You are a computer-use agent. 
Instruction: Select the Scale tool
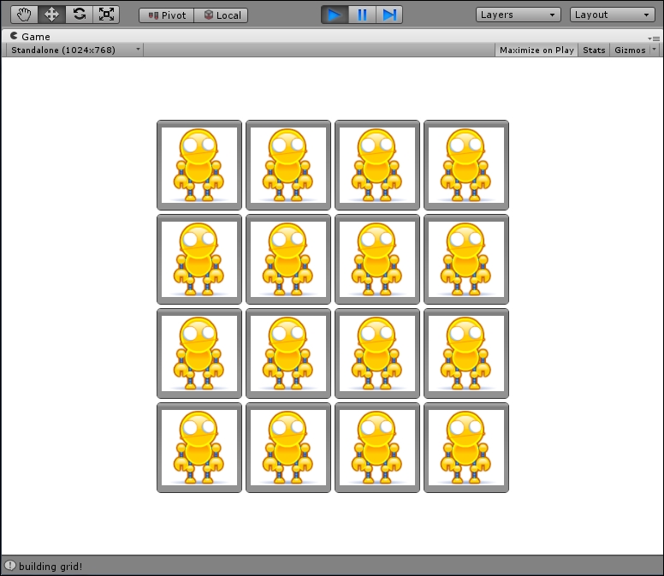click(106, 15)
